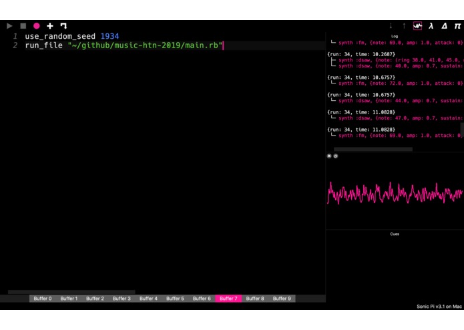464x330 pixels.
Task: Click the Log panel title
Action: tap(395, 36)
